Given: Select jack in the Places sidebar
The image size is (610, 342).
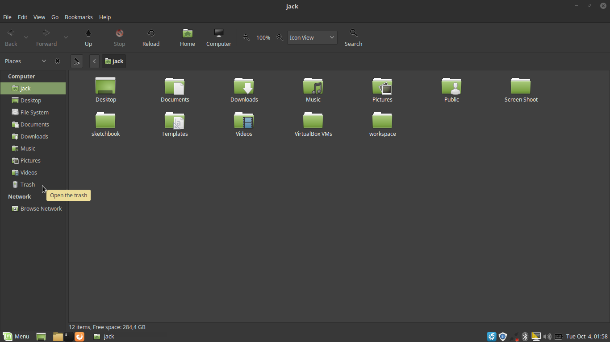Looking at the screenshot, I should [33, 88].
